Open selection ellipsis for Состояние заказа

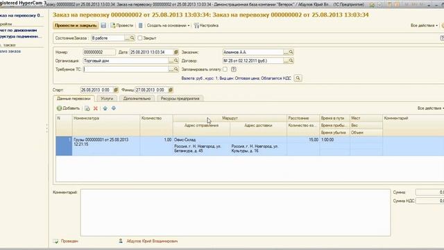point(127,38)
